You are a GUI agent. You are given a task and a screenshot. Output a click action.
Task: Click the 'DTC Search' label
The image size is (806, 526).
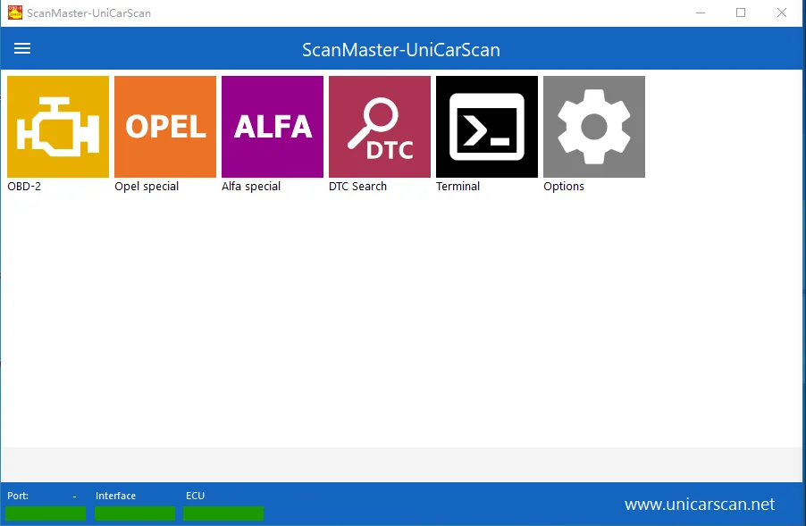357,186
